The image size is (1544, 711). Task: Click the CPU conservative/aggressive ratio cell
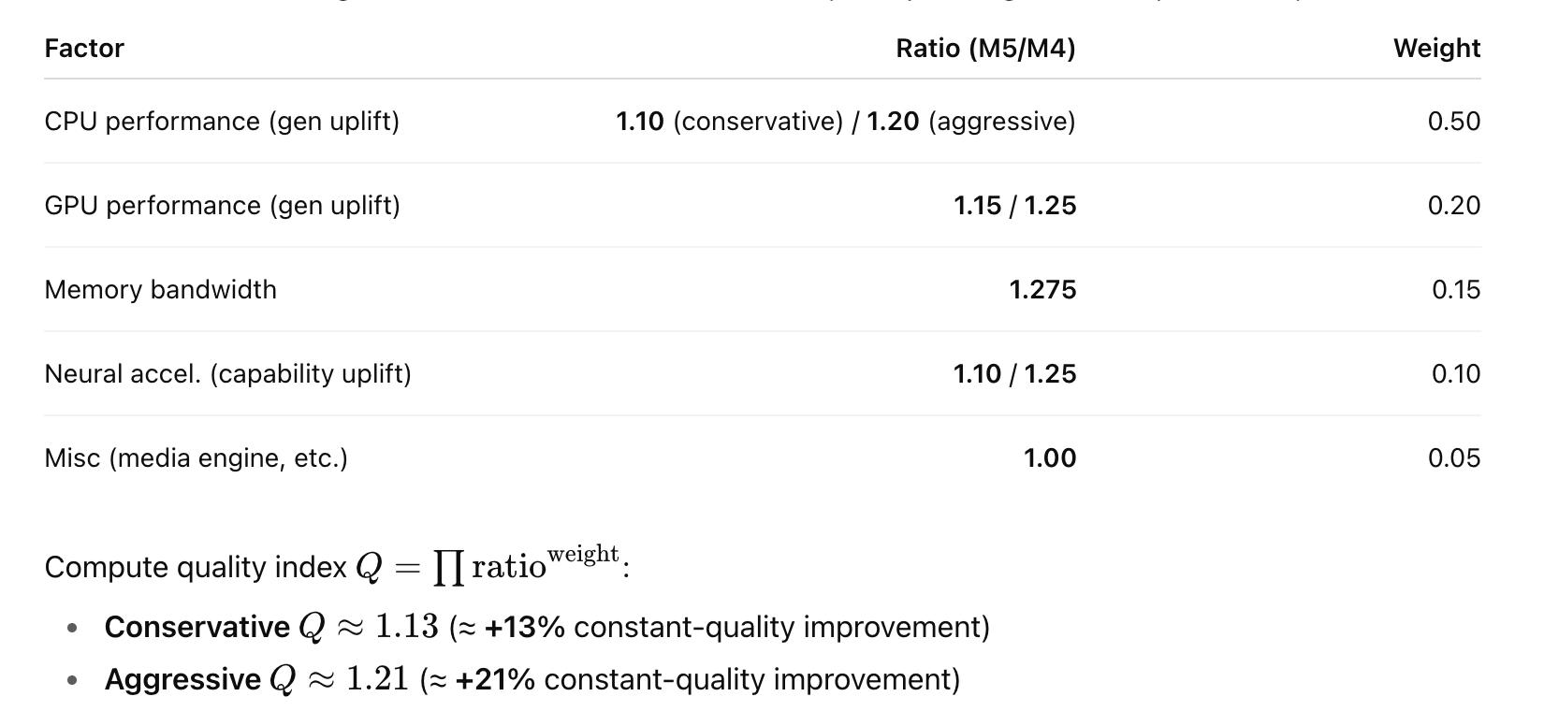coord(846,122)
